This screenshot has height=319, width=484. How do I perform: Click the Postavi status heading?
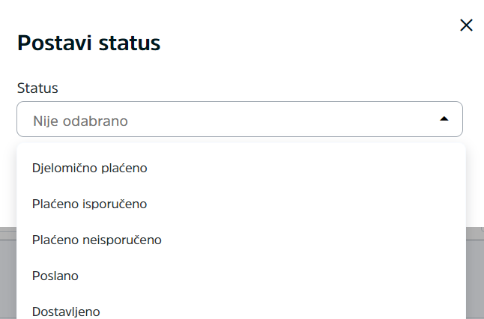89,43
